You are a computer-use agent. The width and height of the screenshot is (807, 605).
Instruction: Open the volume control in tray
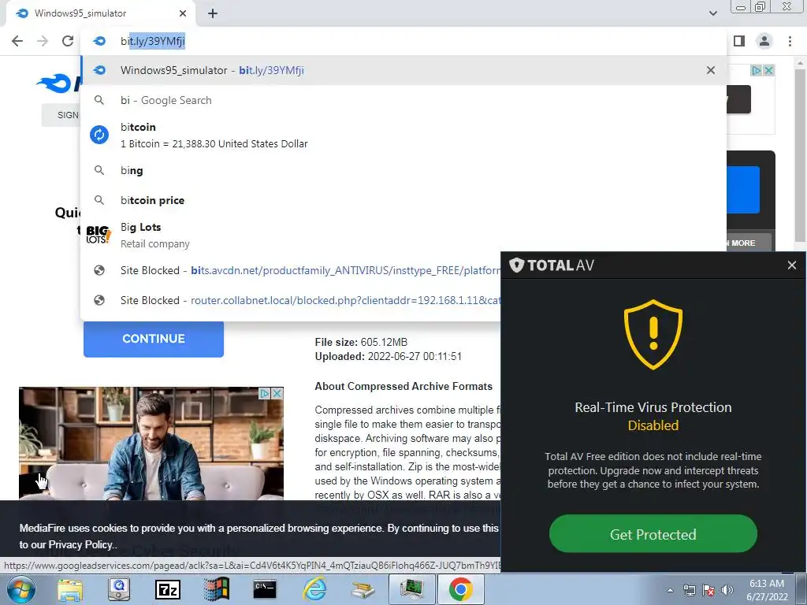[x=727, y=590]
